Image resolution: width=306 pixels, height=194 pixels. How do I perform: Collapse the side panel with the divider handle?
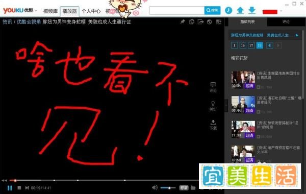(226, 105)
